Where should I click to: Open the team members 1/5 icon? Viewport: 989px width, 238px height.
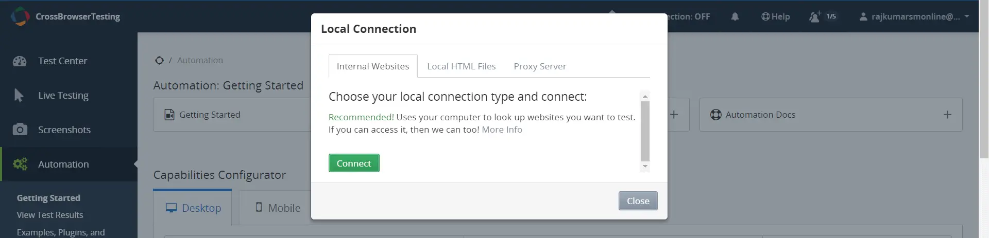tap(823, 16)
